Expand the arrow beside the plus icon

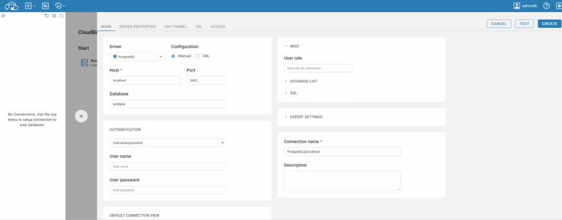click(34, 6)
